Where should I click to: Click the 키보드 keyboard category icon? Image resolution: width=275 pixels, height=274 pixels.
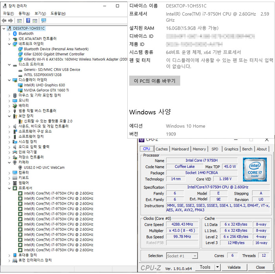[15, 178]
